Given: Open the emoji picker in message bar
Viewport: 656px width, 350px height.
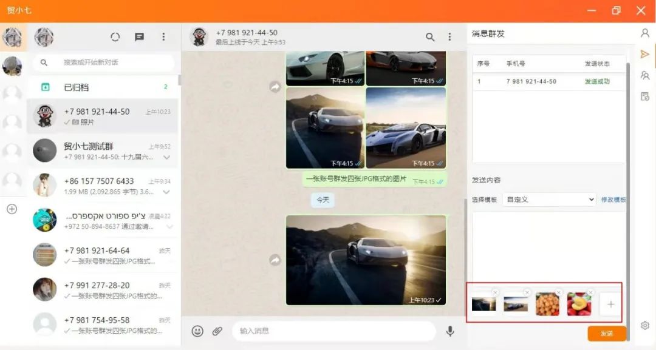Looking at the screenshot, I should coord(197,331).
